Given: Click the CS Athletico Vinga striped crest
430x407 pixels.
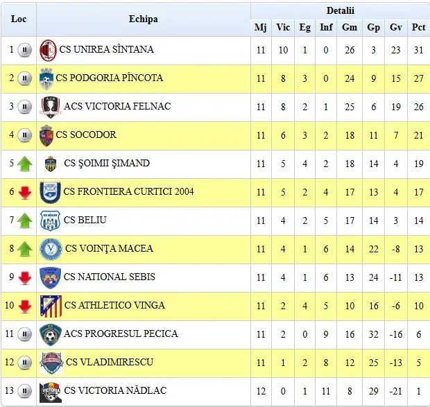Looking at the screenshot, I should click(x=51, y=306).
